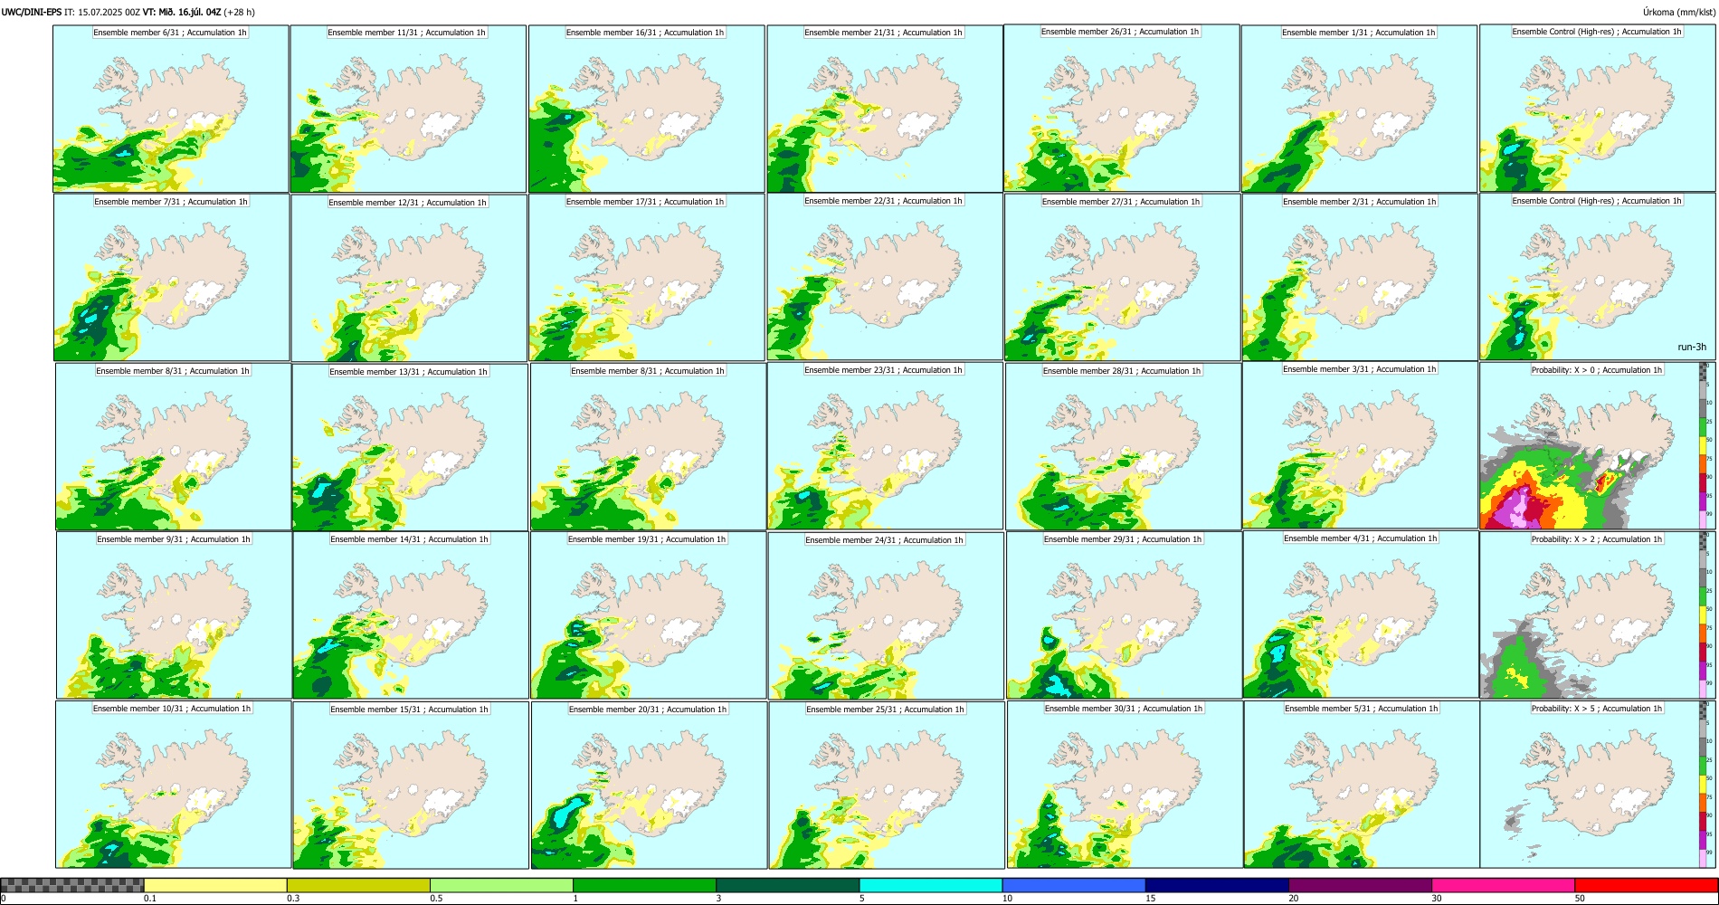Screen dimensions: 1719x905
Task: View the Ensemble member 27/31 map panel
Action: pyautogui.click(x=1123, y=278)
